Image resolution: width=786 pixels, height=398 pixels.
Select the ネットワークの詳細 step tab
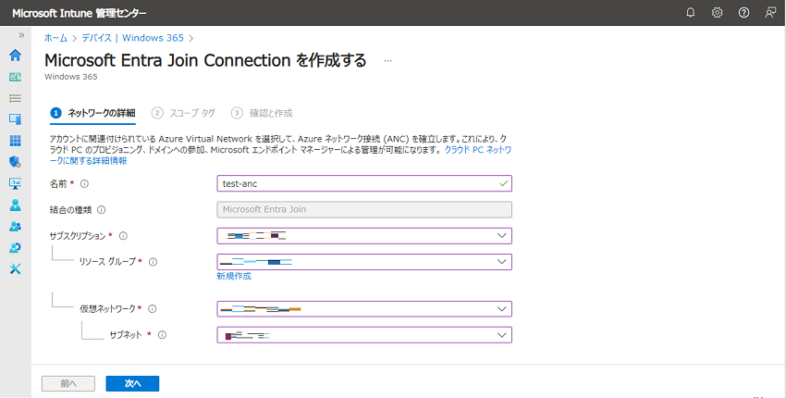pos(92,114)
